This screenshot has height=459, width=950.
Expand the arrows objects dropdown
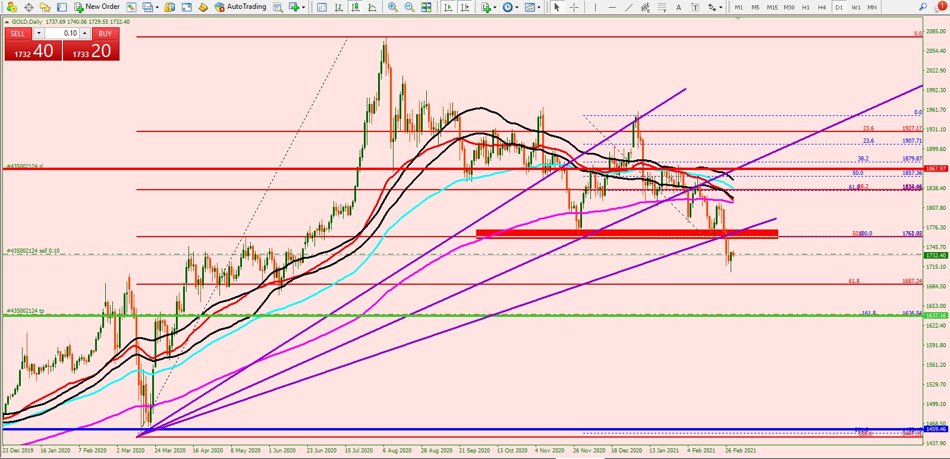[721, 7]
